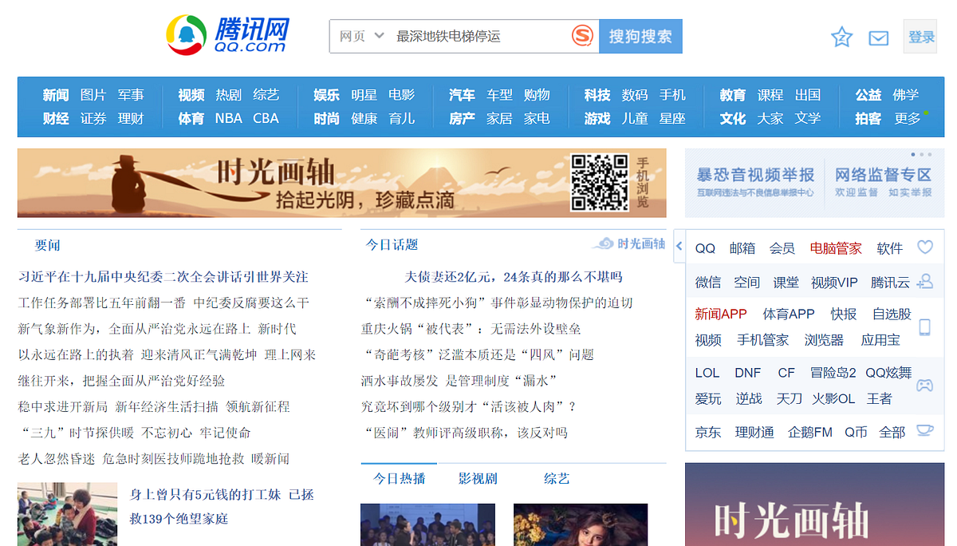957x546 pixels.
Task: Click the mobile phone icon beside 自选股
Action: [925, 326]
